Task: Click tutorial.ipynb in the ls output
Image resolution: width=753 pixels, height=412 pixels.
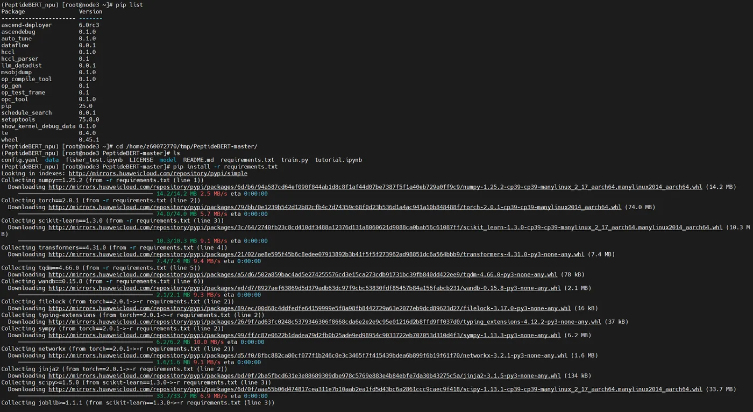Action: [338, 160]
